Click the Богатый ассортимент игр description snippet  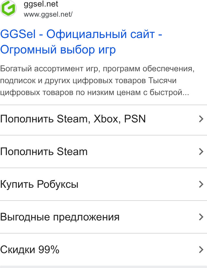pyautogui.click(x=97, y=81)
